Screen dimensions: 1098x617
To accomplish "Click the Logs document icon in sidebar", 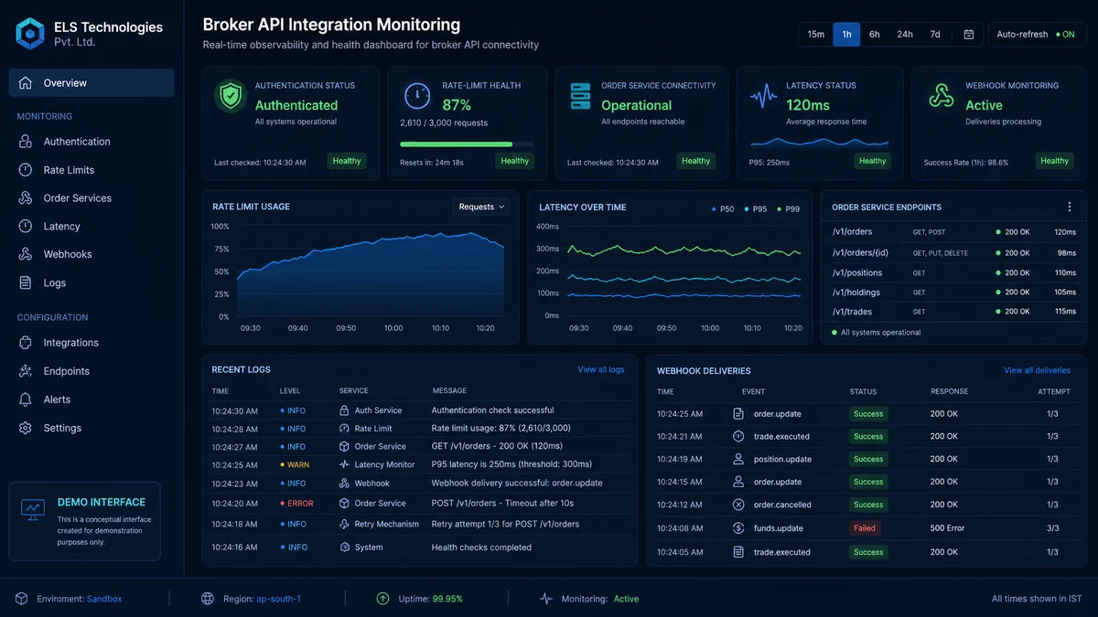I will click(x=26, y=282).
